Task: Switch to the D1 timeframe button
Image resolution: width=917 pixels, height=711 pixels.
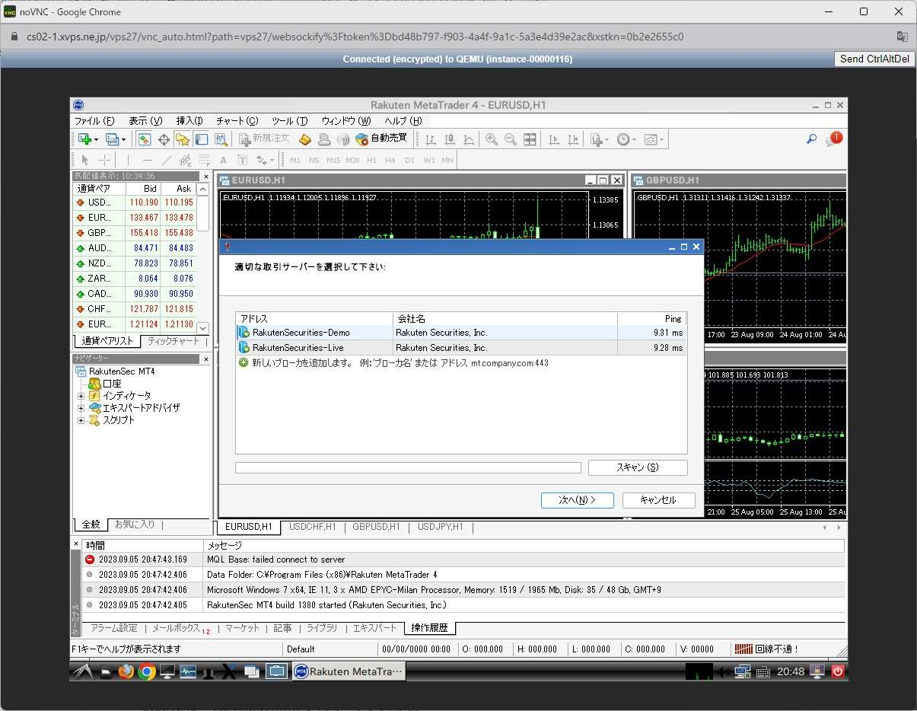Action: pyautogui.click(x=409, y=160)
